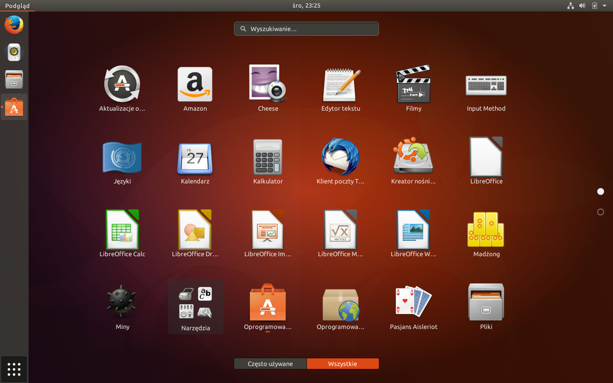Launch LibreOffice Calc
The width and height of the screenshot is (613, 383).
point(122,234)
